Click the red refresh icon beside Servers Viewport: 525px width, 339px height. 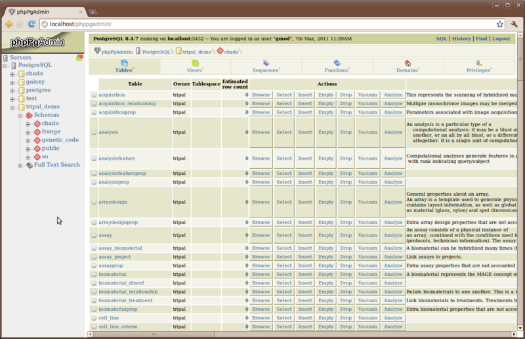coord(79,58)
